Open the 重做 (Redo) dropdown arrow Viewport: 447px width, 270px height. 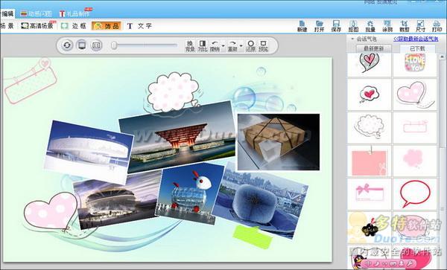[241, 46]
